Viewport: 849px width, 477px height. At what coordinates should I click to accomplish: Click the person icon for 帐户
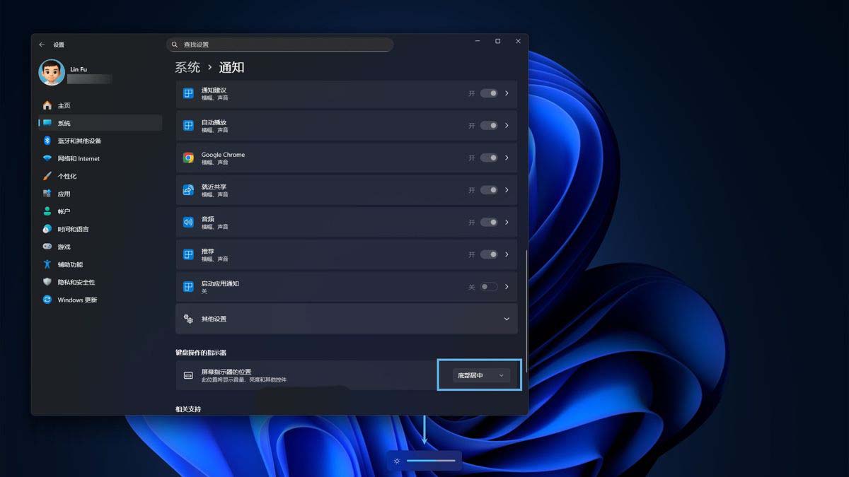tap(47, 211)
